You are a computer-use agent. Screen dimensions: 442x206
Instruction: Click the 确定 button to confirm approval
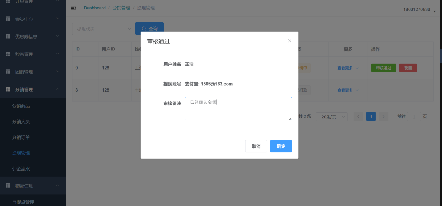(x=281, y=146)
